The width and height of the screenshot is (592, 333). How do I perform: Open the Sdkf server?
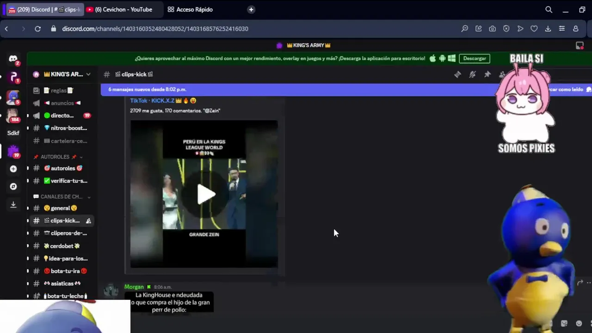[13, 133]
